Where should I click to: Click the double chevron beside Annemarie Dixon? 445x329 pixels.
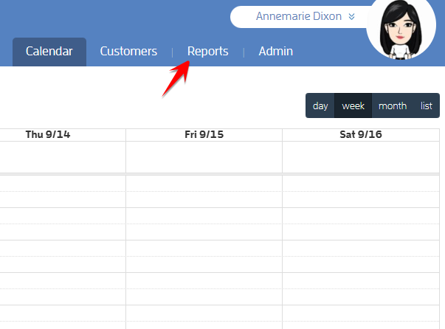click(x=351, y=17)
